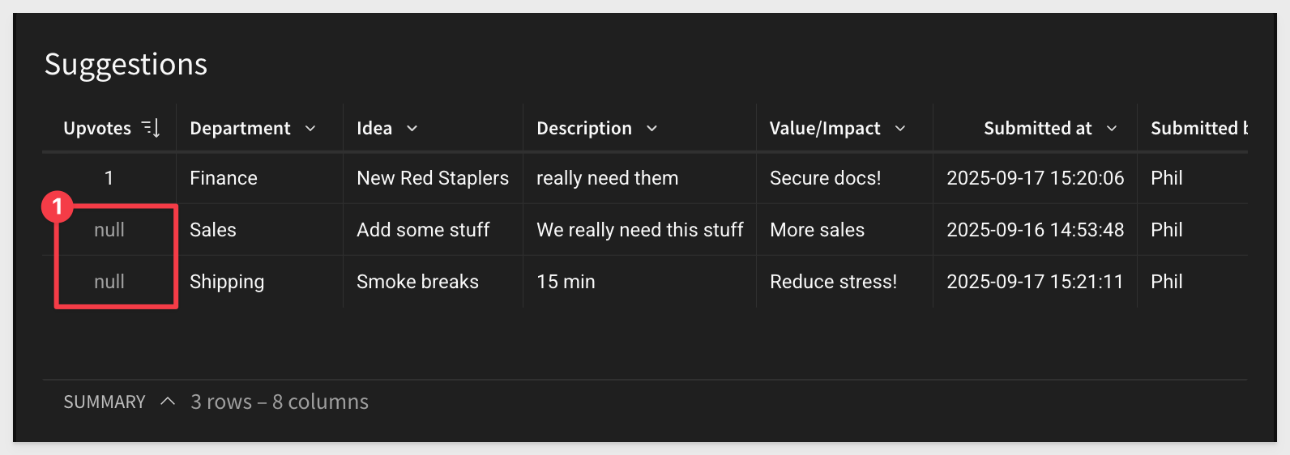Select the New Red Staplers idea cell
The height and width of the screenshot is (455, 1290).
433,178
